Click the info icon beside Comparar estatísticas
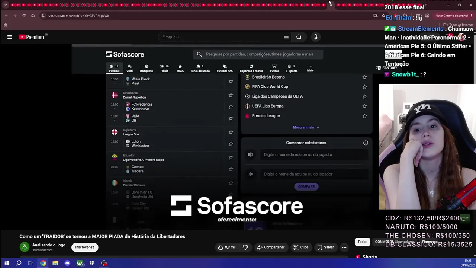The image size is (476, 268). [366, 143]
